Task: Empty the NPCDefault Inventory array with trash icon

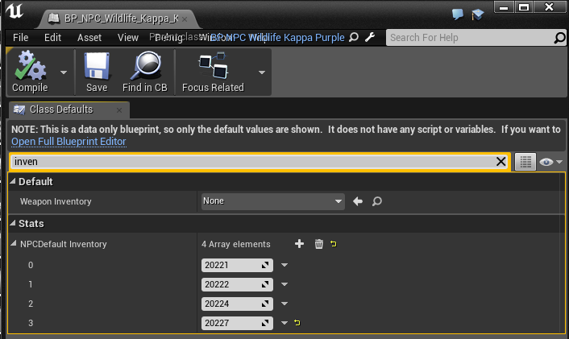Action: pos(318,244)
